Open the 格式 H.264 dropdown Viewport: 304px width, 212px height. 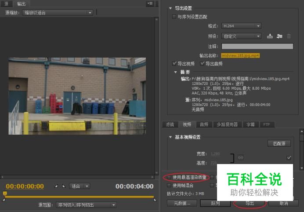point(241,26)
